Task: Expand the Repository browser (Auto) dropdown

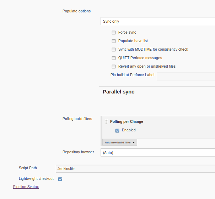Action: pyautogui.click(x=157, y=153)
